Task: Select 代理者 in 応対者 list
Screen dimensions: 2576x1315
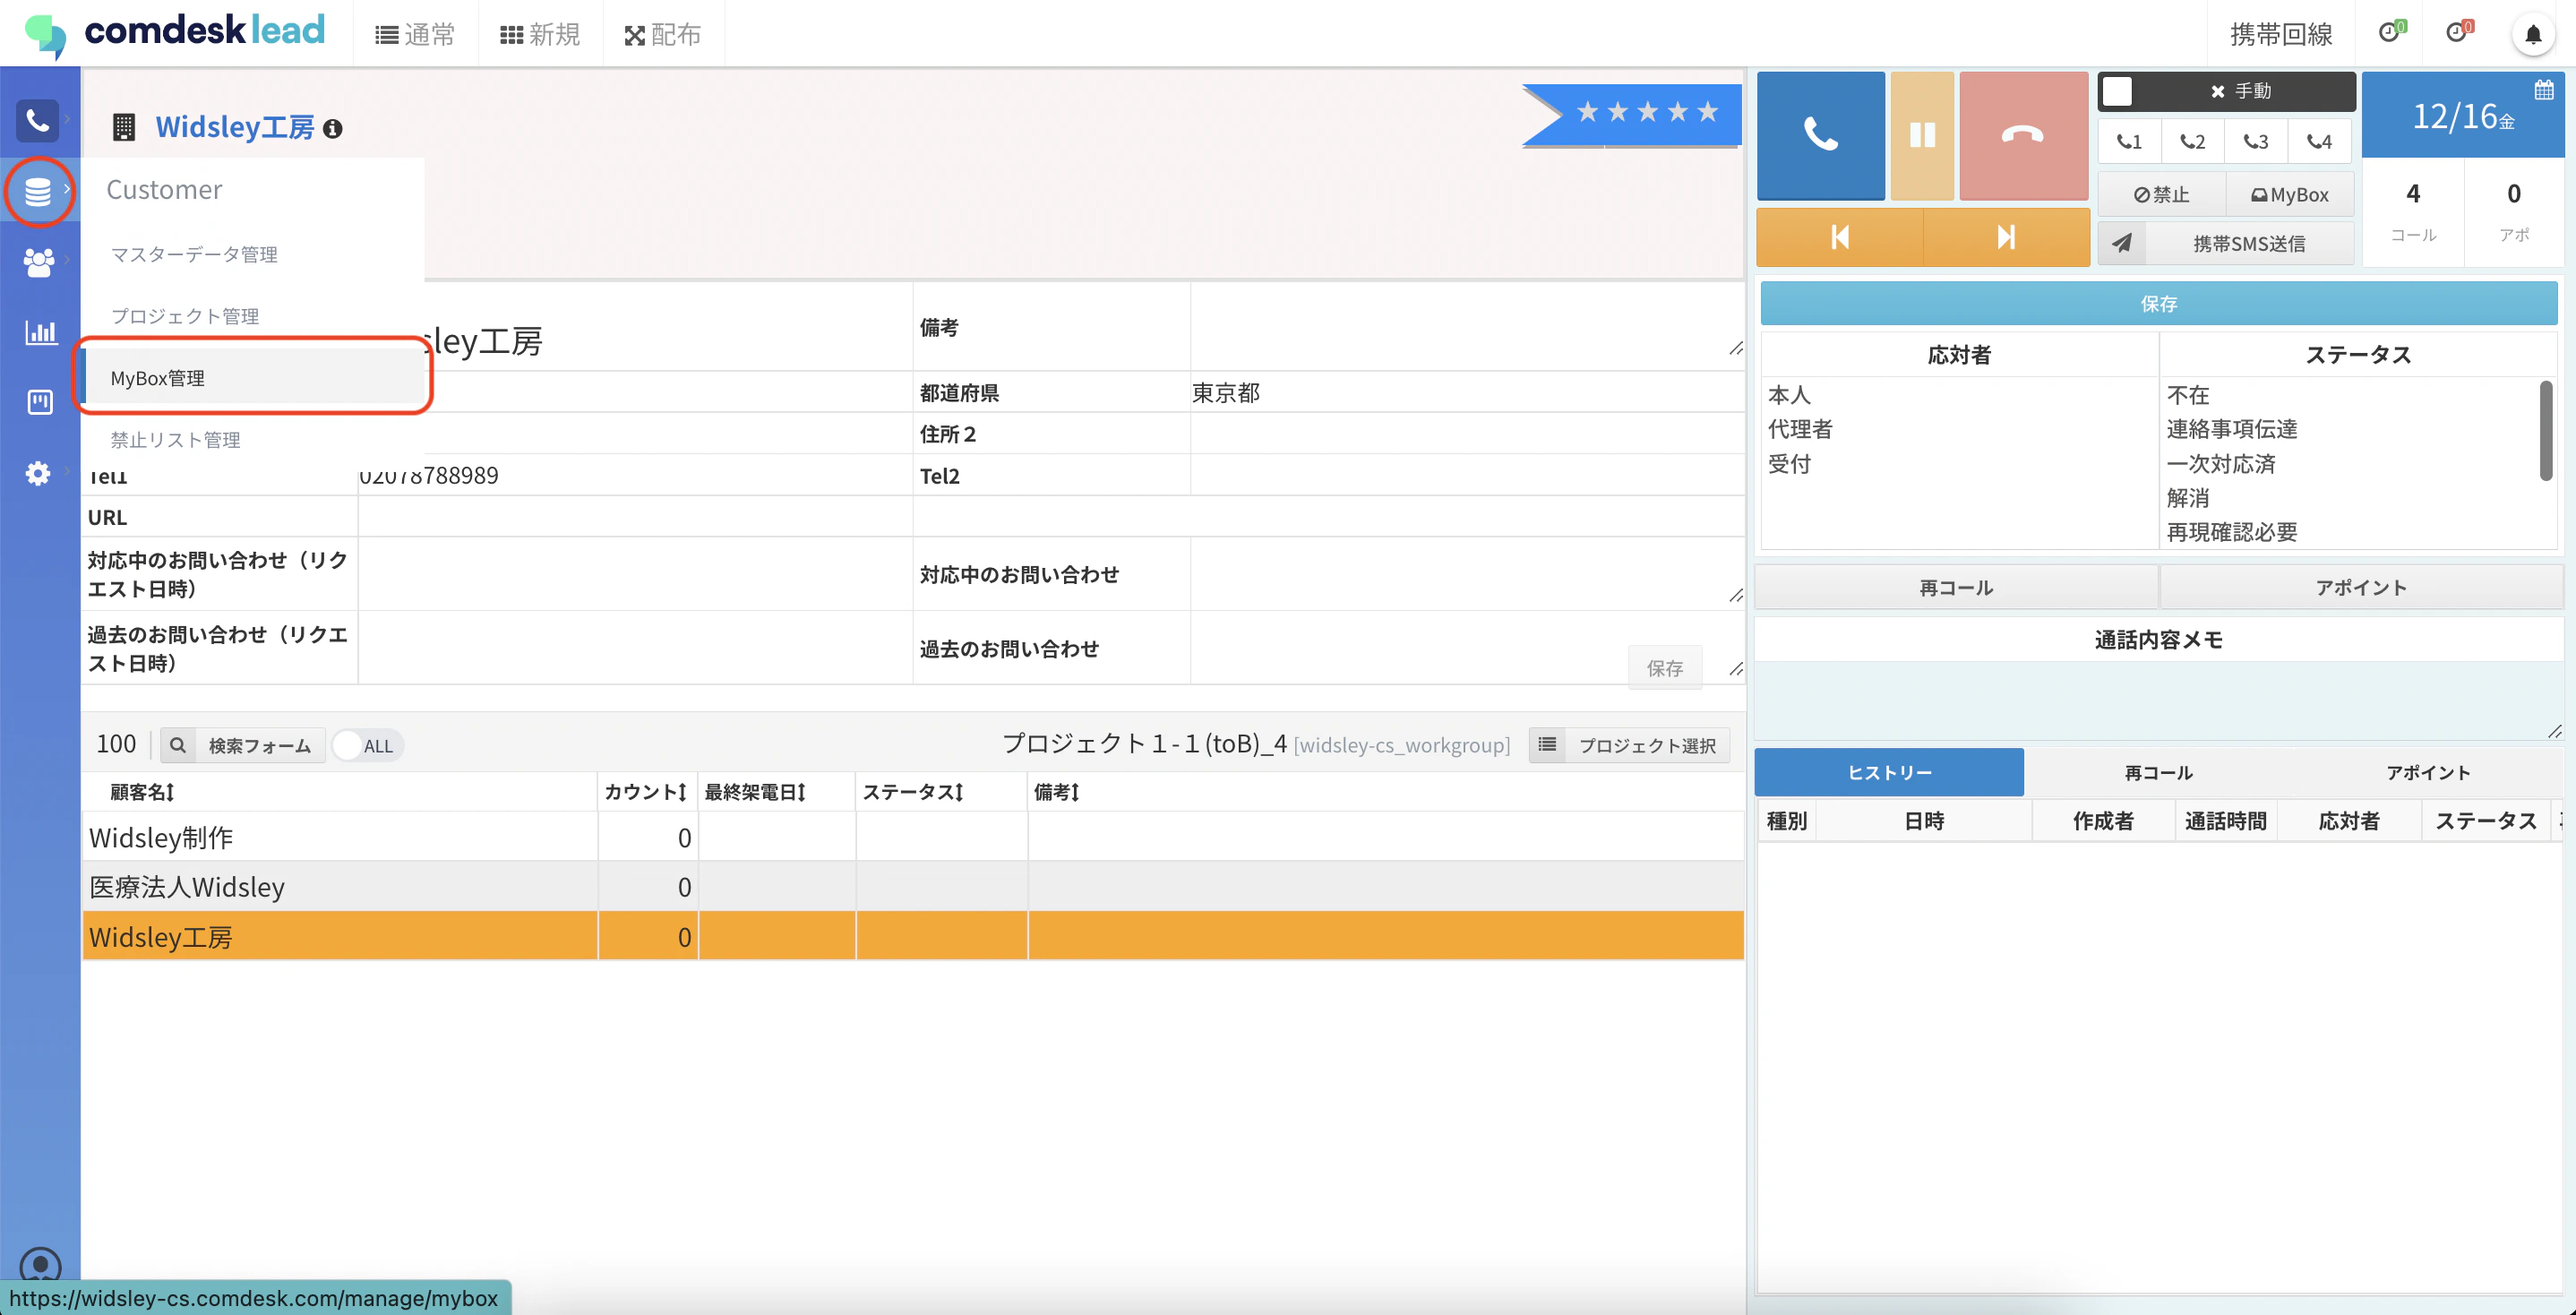Action: [1800, 429]
